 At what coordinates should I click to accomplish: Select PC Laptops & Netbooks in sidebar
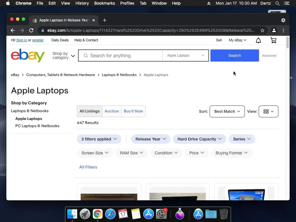37,126
